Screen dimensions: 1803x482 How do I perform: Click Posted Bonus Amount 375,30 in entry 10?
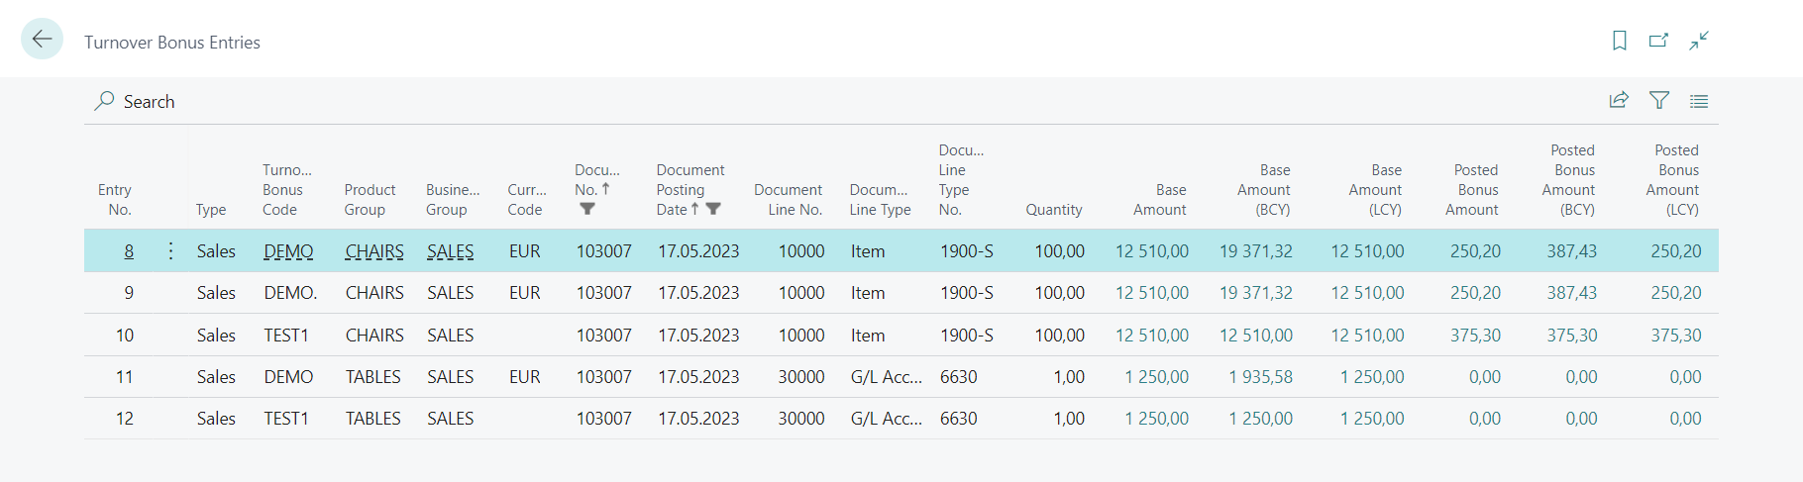pos(1475,336)
